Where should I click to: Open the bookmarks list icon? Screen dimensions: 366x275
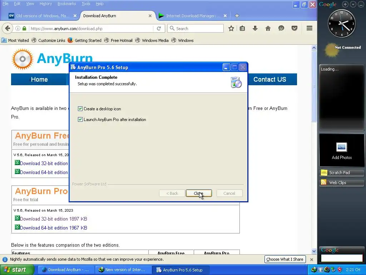pyautogui.click(x=242, y=29)
